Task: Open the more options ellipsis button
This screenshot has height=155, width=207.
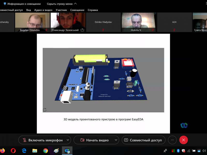Action: (172, 140)
